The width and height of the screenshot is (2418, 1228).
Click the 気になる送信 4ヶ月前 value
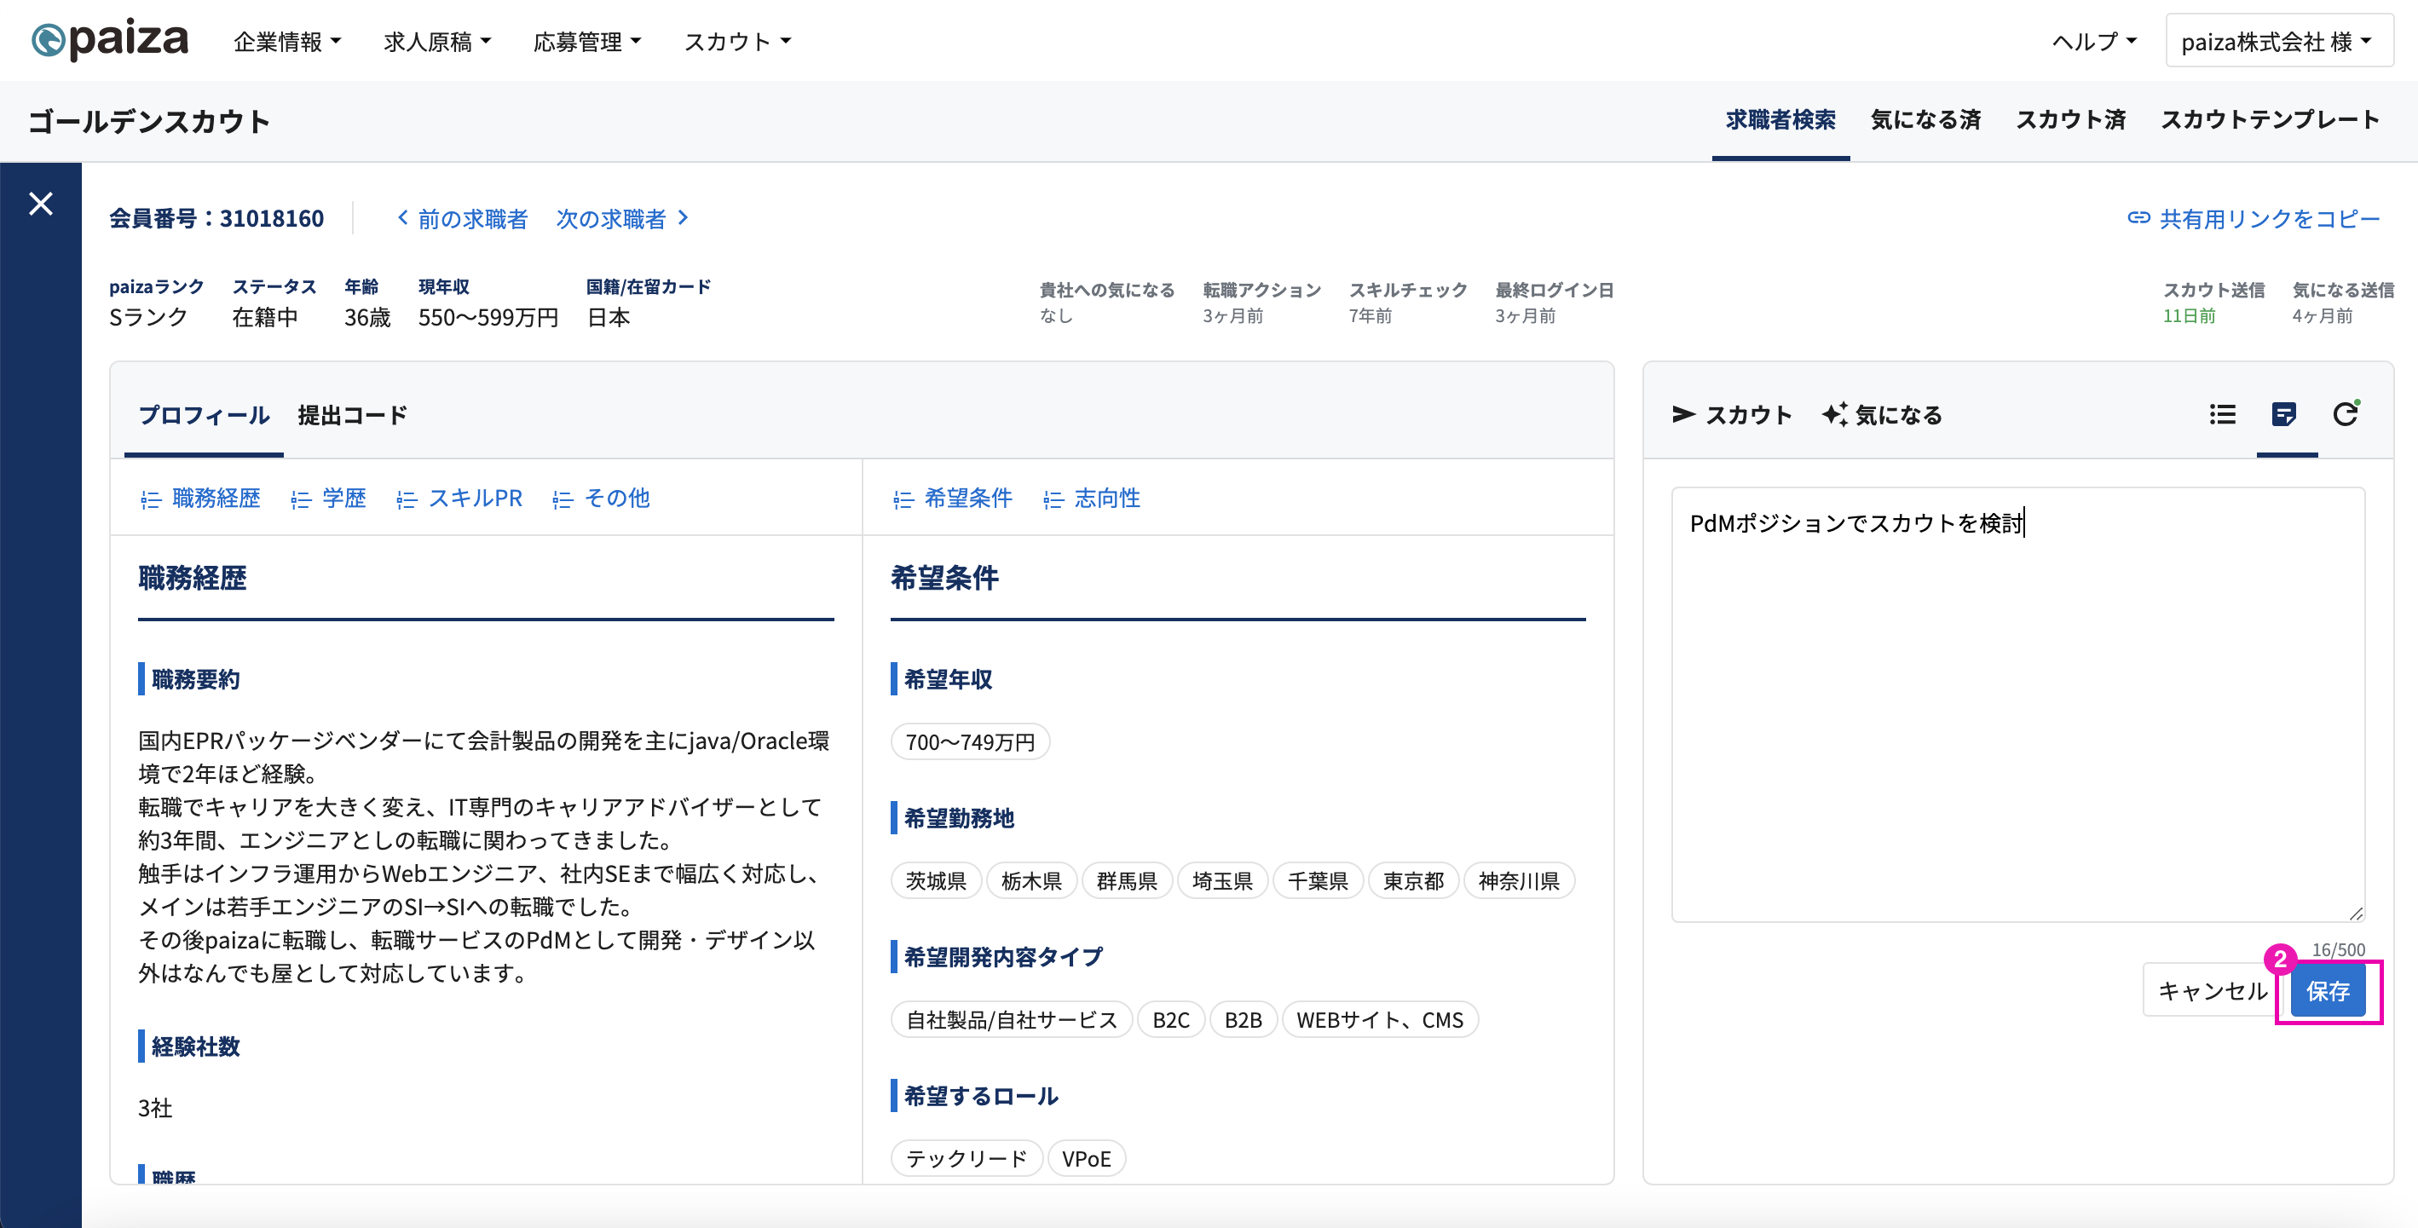[x=2323, y=316]
